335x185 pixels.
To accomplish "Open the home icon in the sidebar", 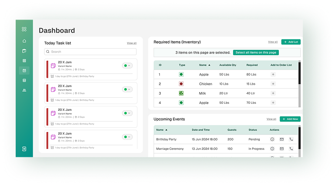I will point(24,41).
